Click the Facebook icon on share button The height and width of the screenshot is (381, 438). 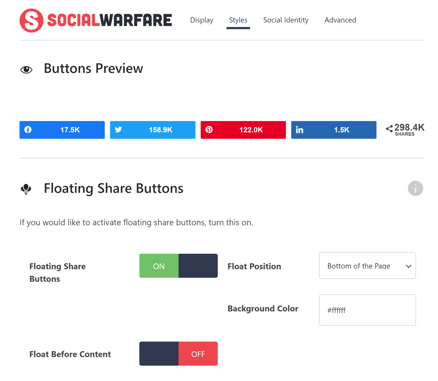[28, 130]
